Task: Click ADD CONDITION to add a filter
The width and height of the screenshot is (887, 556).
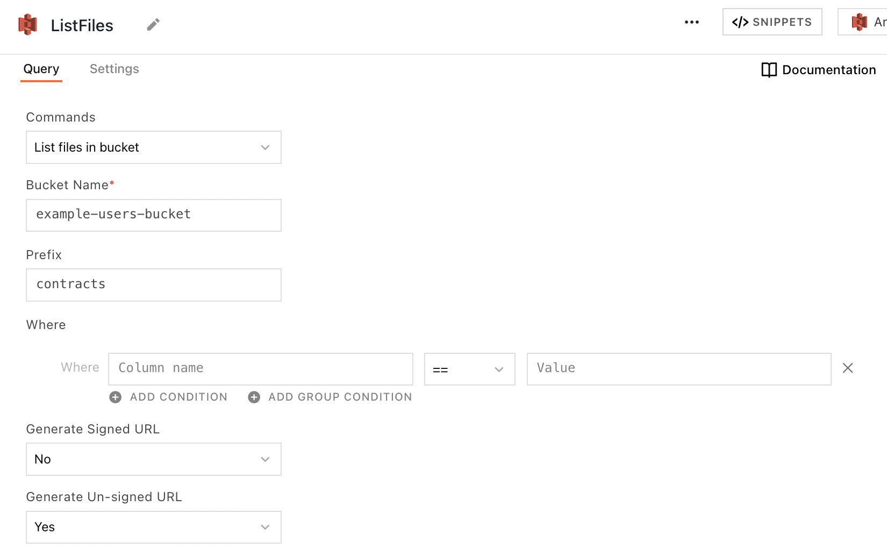Action: click(178, 397)
